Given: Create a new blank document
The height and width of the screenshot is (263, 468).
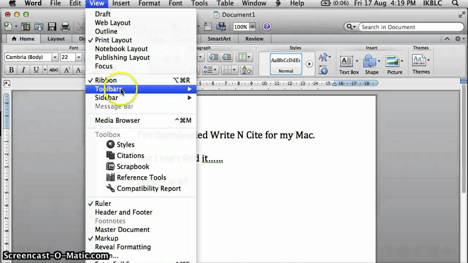Looking at the screenshot, I should (8, 26).
